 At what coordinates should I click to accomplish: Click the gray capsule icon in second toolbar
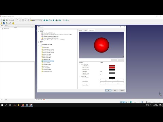click(x=10, y=23)
